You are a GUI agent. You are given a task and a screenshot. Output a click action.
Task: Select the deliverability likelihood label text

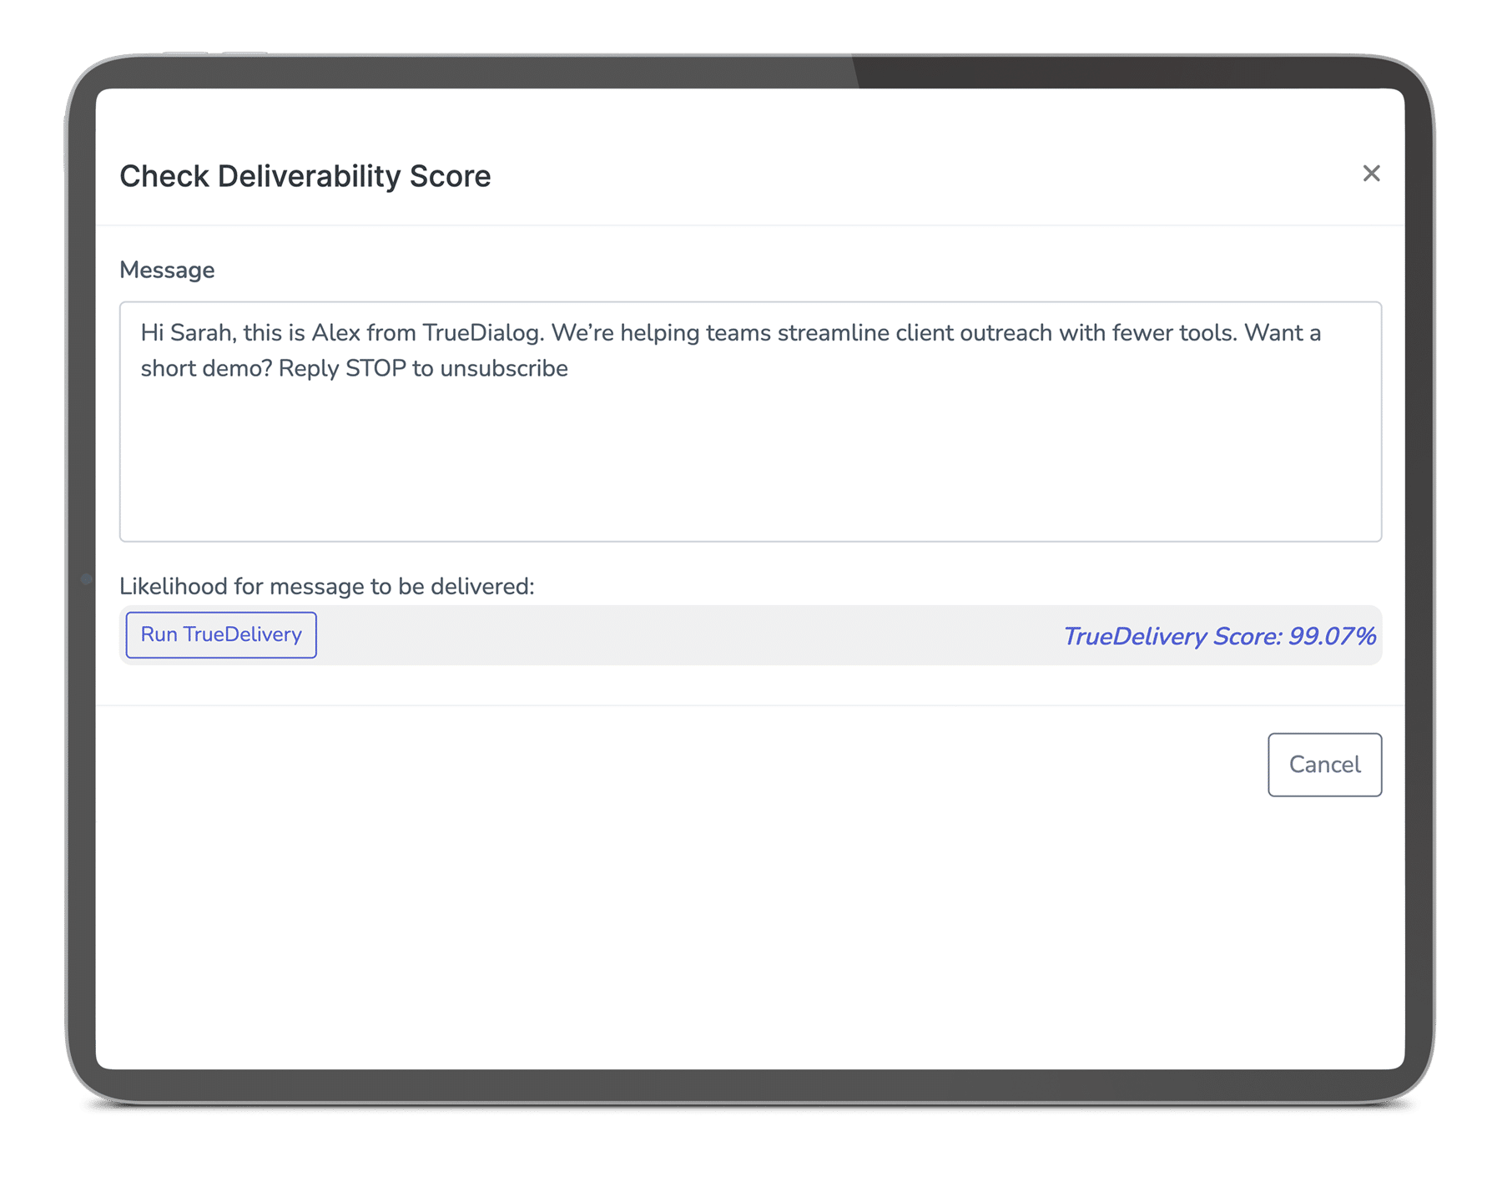pos(328,586)
